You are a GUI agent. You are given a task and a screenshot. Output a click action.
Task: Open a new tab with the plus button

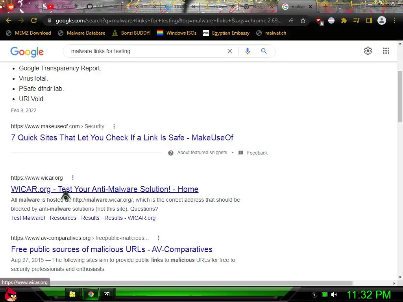(325, 7)
